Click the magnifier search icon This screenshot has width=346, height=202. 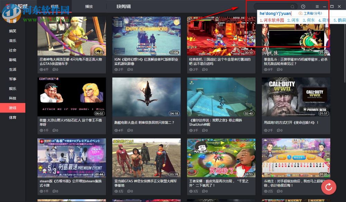click(292, 6)
